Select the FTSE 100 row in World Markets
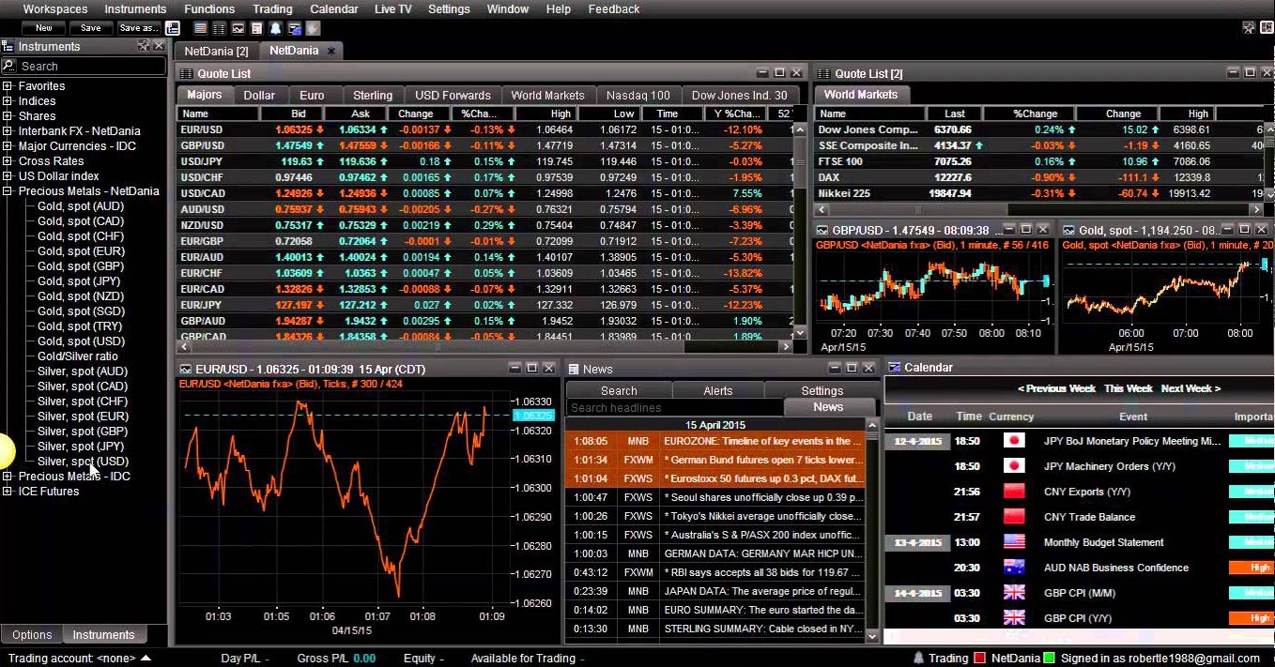 coord(1039,161)
